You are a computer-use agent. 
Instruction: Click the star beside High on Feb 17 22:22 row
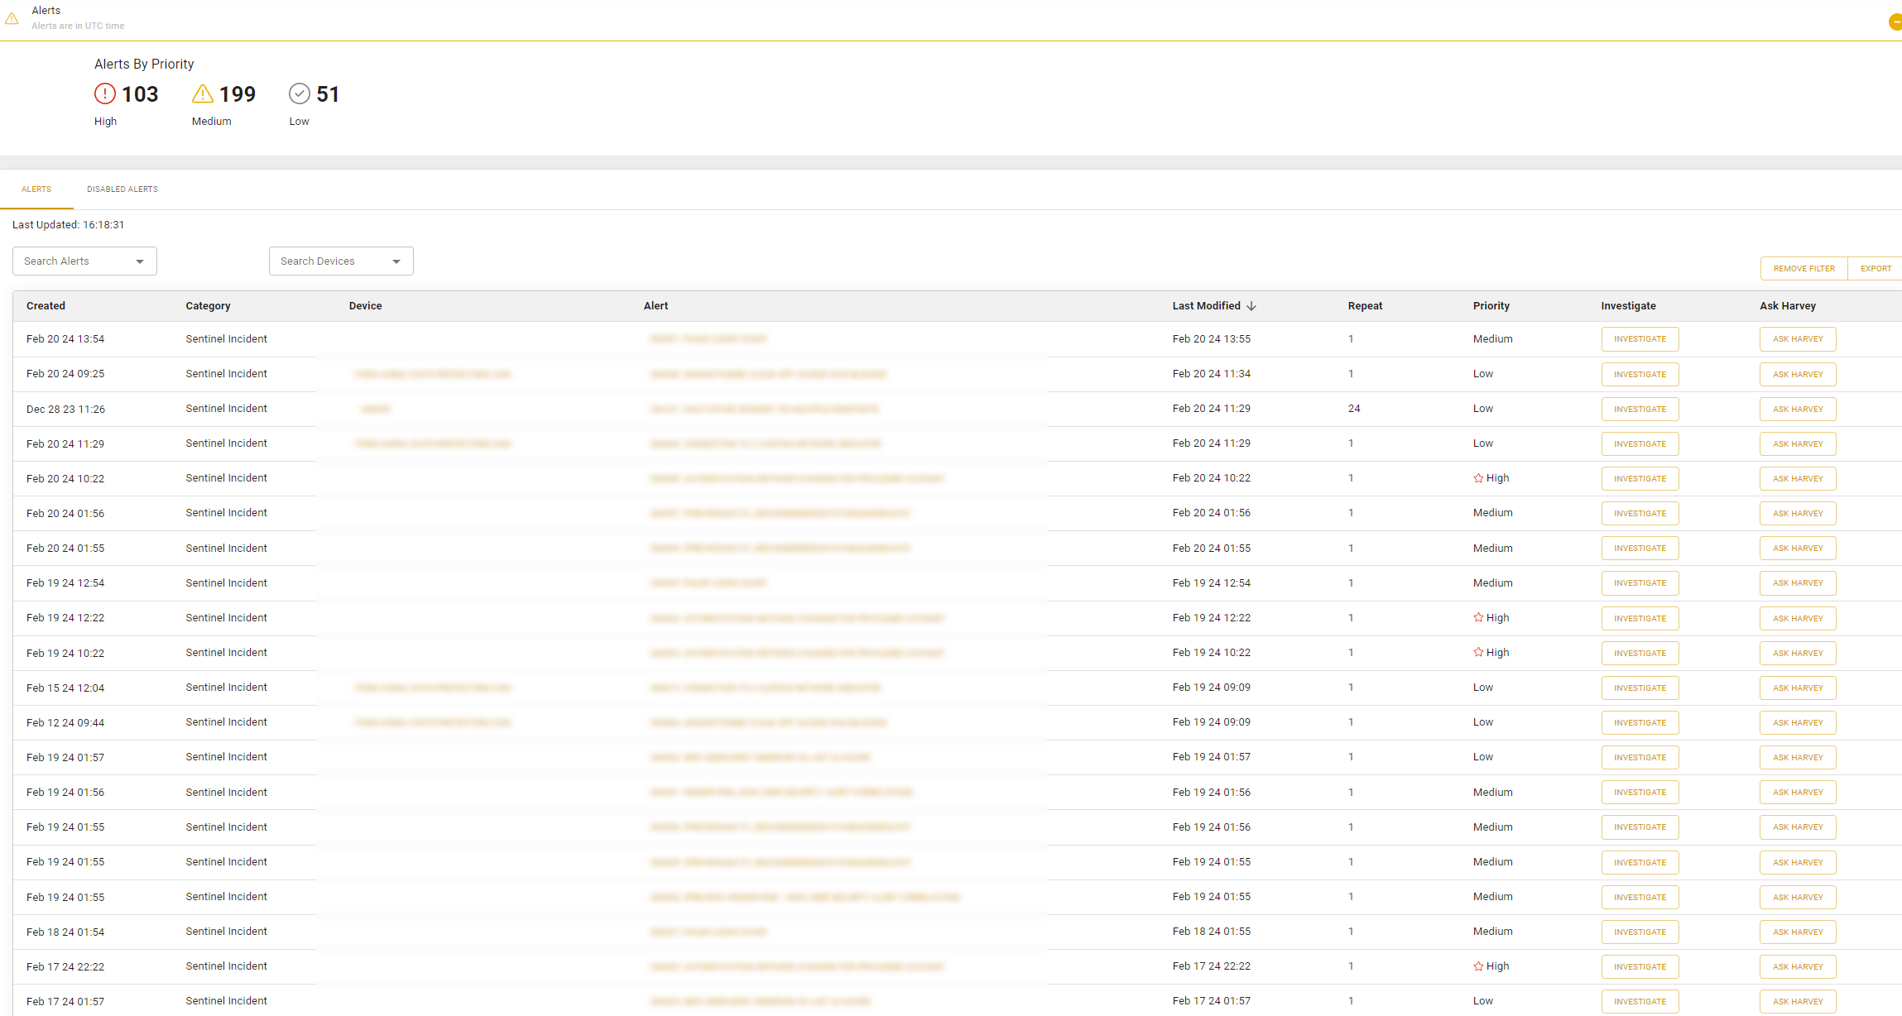tap(1479, 966)
